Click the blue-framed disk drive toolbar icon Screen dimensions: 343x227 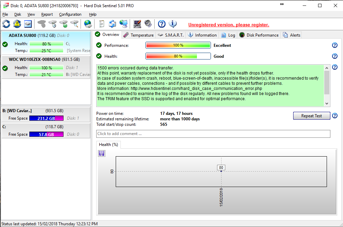(28, 24)
